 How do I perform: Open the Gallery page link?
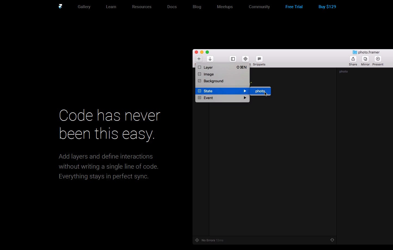point(84,7)
